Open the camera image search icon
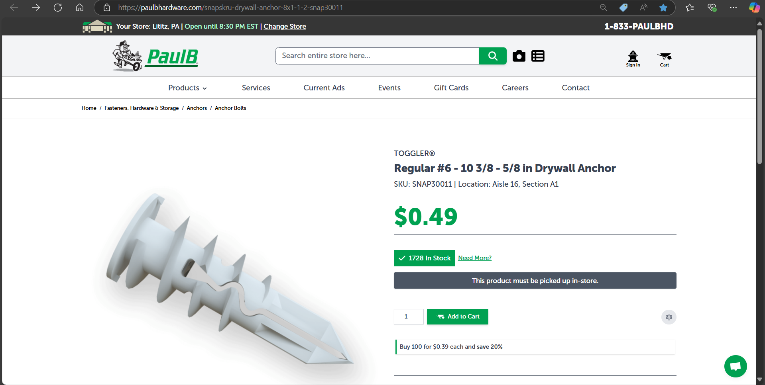This screenshot has width=765, height=385. tap(519, 56)
